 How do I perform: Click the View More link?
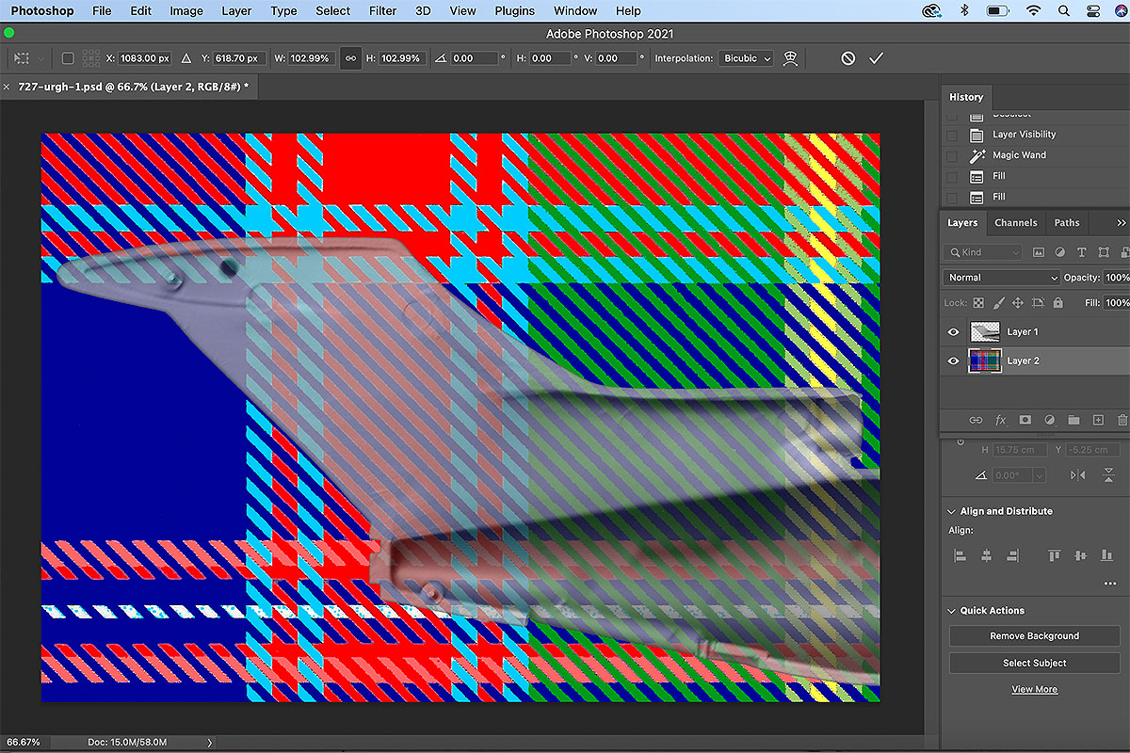pos(1034,690)
